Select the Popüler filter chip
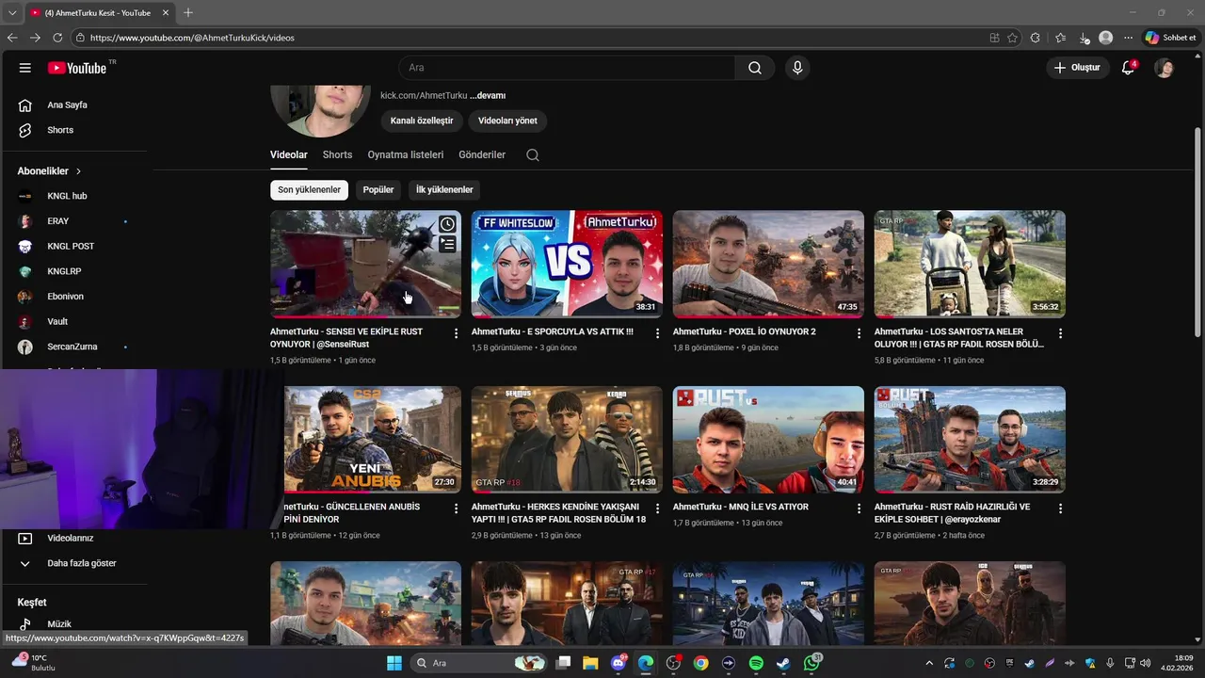 [x=378, y=190]
